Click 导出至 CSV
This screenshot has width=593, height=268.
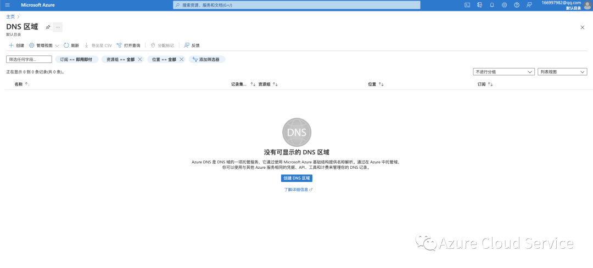click(x=98, y=45)
